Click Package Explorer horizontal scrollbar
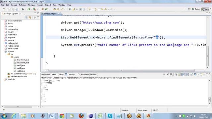This screenshot has height=119, width=212. coord(18,106)
